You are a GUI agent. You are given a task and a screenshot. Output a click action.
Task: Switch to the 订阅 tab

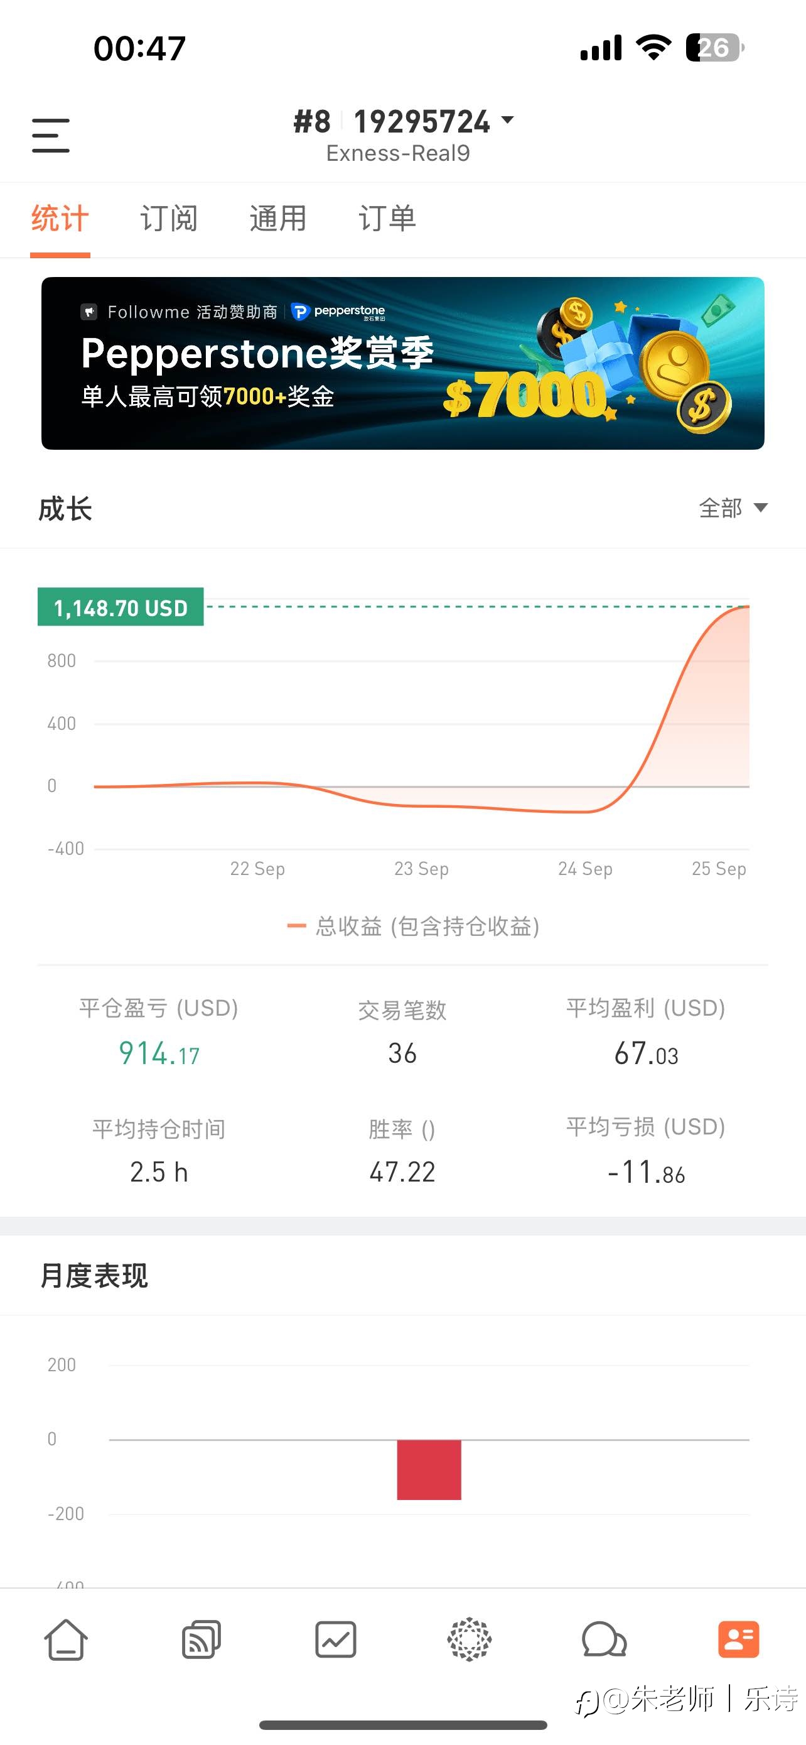168,219
